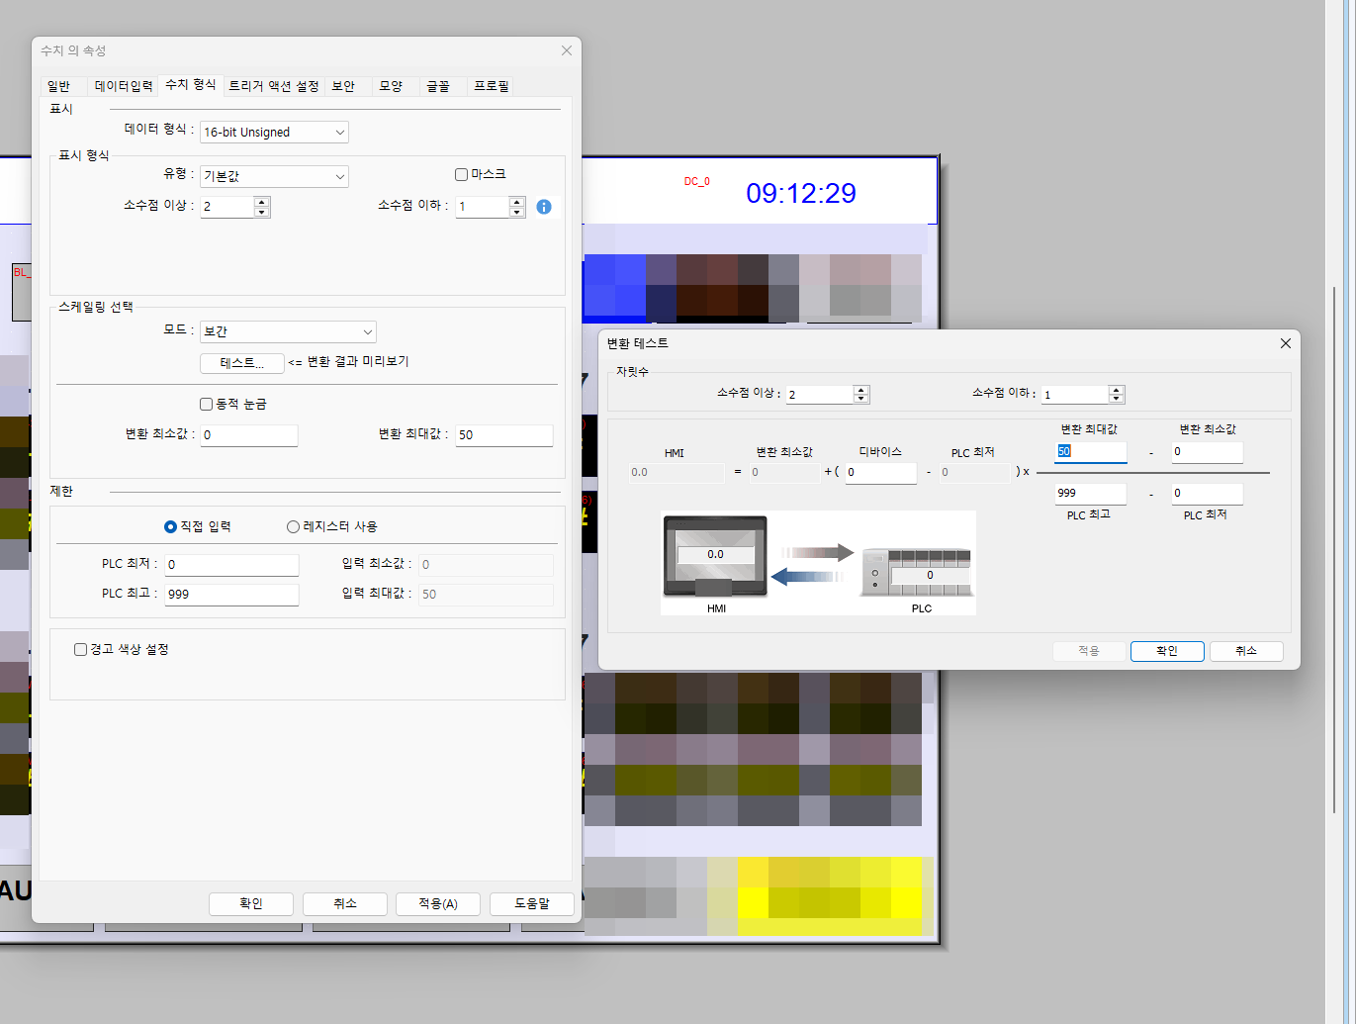
Task: Increase 소수점 이상 value in 수치 속성 dialog
Action: [261, 202]
